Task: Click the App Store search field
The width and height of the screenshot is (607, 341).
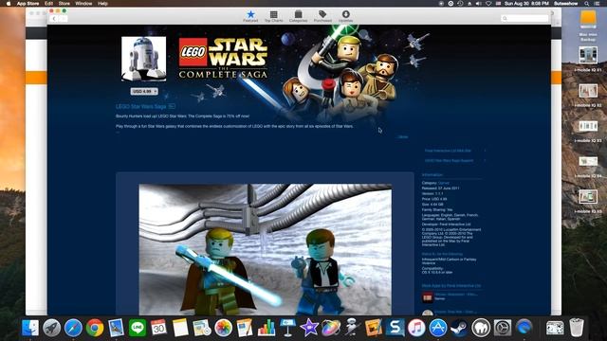Action: click(524, 18)
